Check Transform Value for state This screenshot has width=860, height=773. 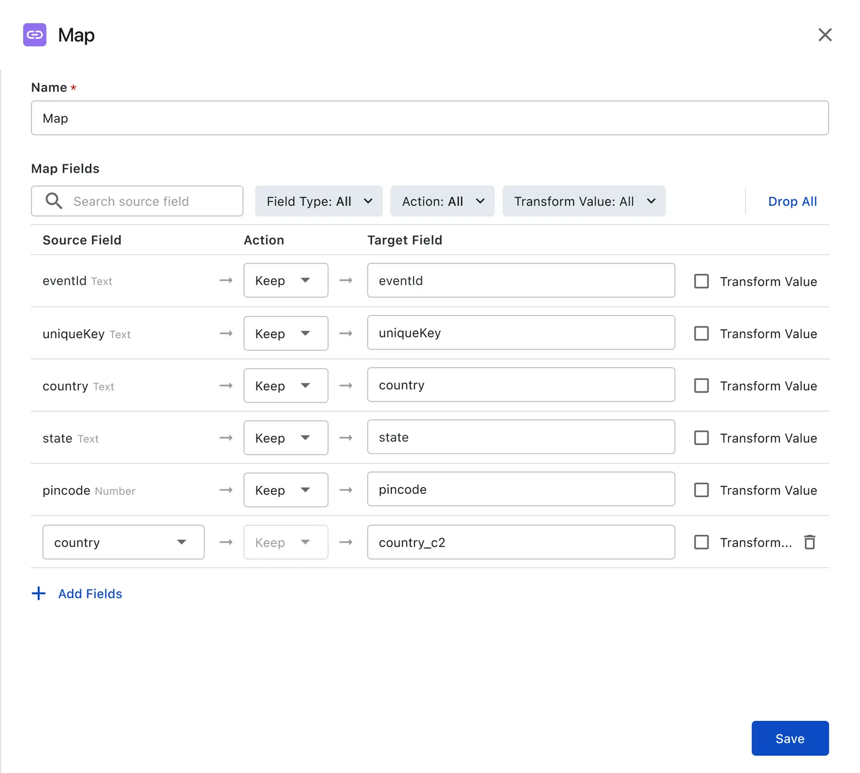[701, 438]
